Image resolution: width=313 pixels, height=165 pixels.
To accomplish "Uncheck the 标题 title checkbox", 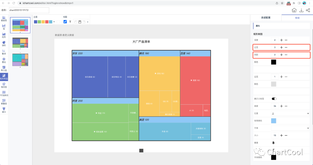I will [x=65, y=22].
